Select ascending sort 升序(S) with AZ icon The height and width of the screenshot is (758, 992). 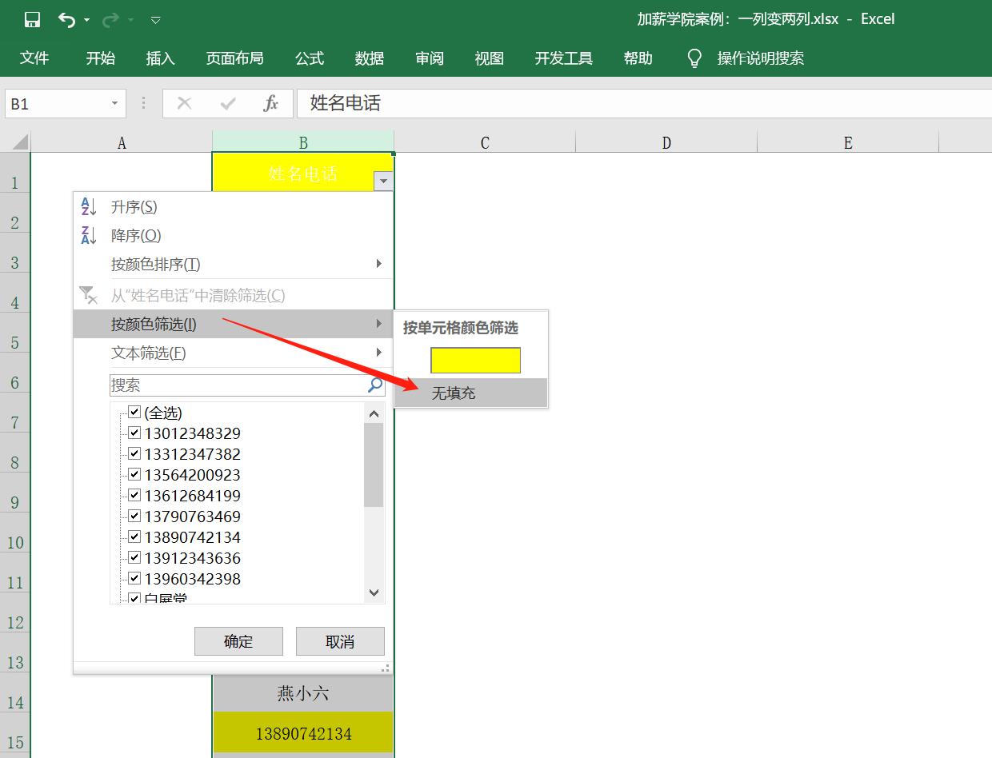[134, 206]
